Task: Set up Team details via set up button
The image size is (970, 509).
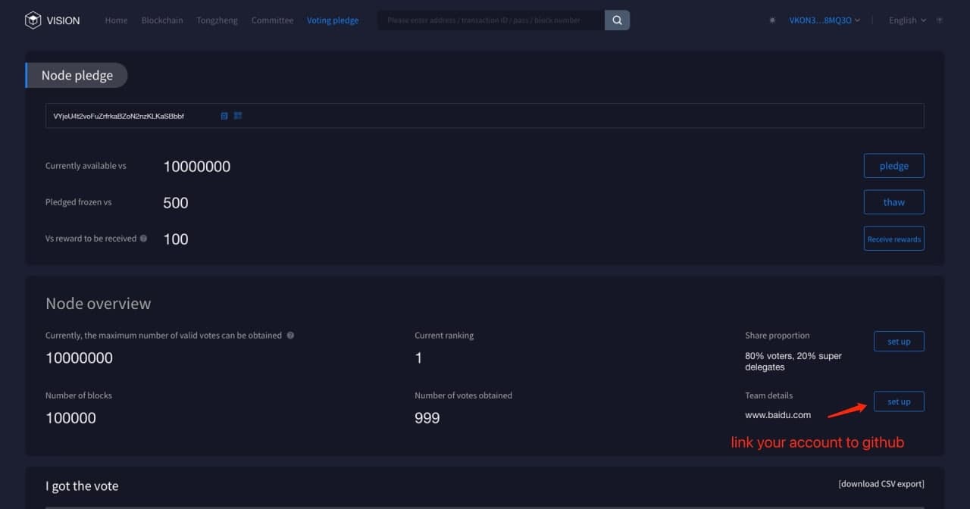Action: pyautogui.click(x=899, y=401)
